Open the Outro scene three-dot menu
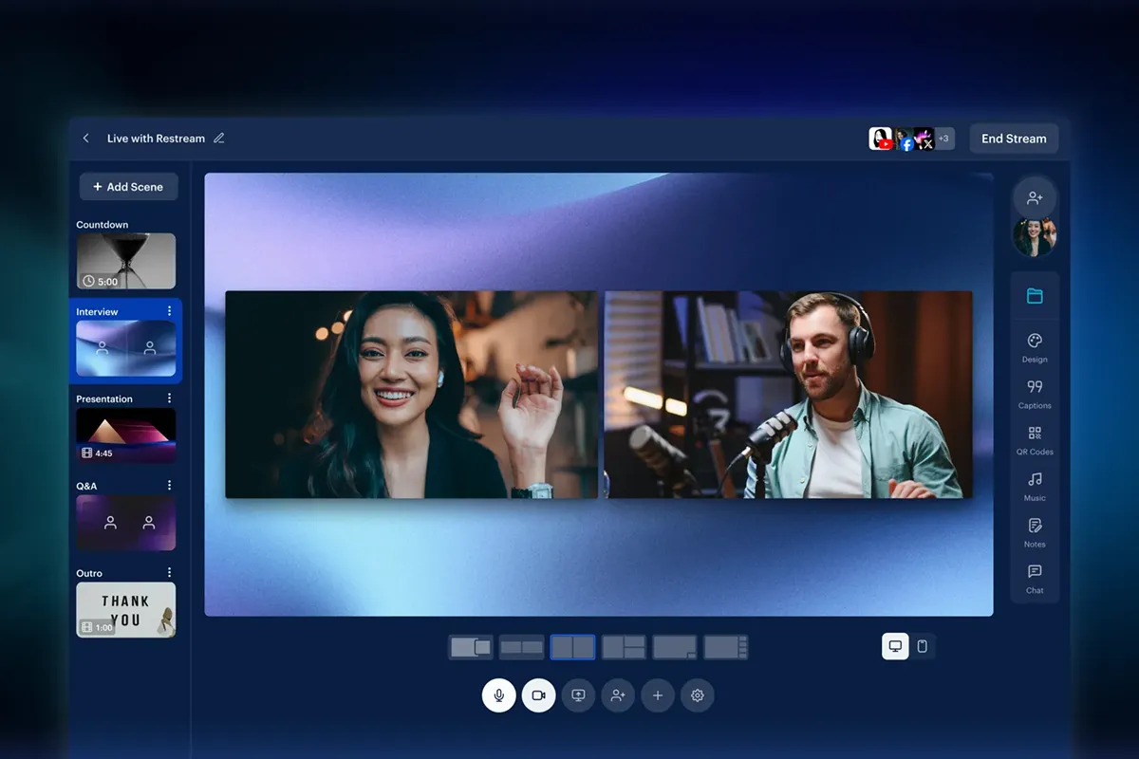The height and width of the screenshot is (759, 1139). tap(170, 573)
